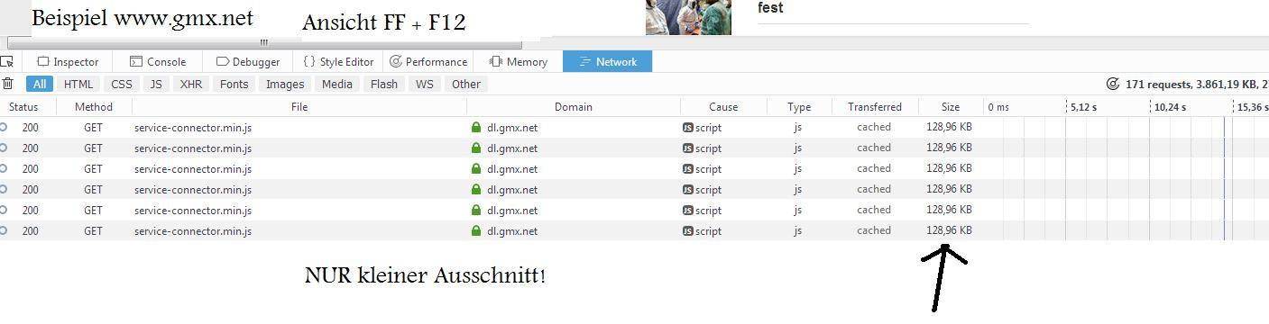This screenshot has height=324, width=1269.
Task: Click the status circle icon in first row
Action: 4,127
